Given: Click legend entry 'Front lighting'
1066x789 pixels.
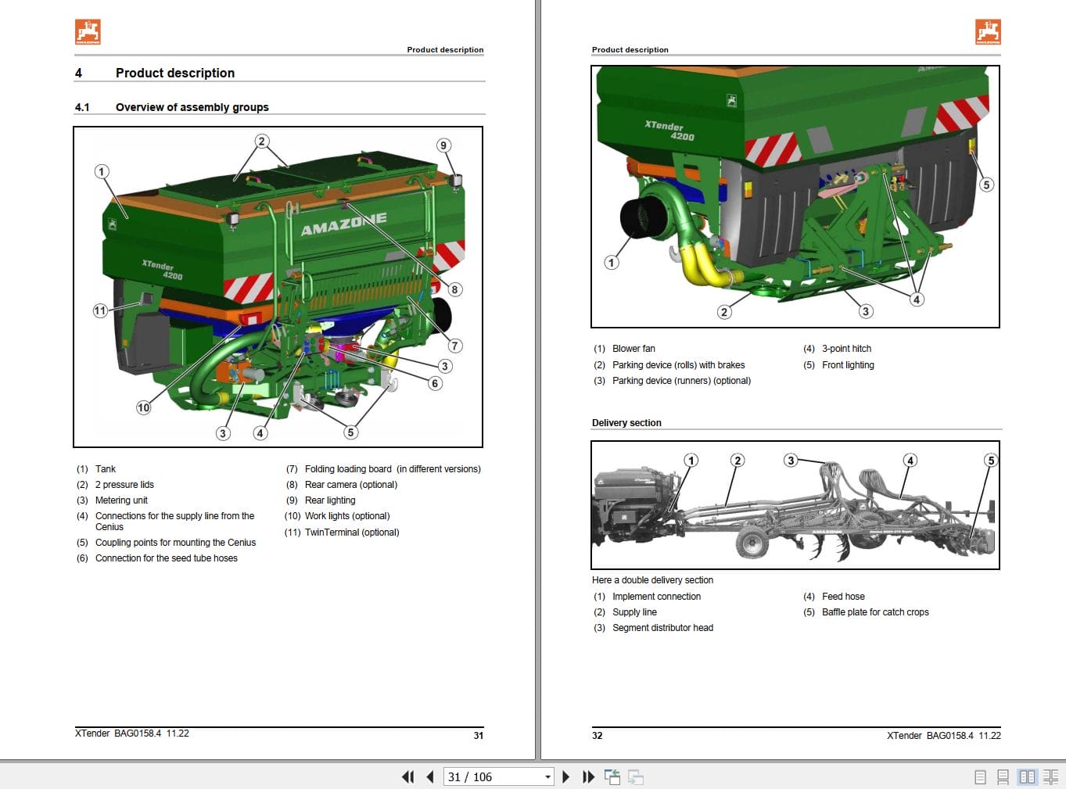Looking at the screenshot, I should pyautogui.click(x=848, y=365).
